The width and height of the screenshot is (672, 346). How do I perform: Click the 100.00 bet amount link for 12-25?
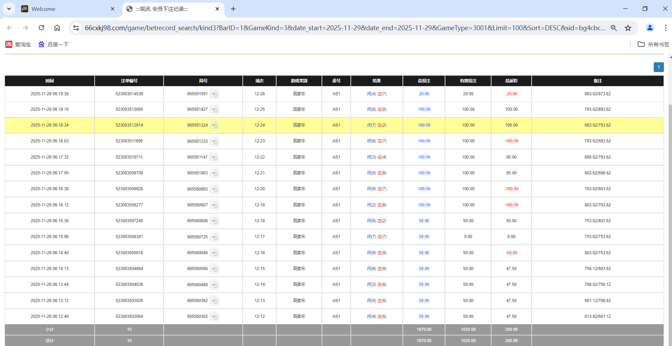(x=424, y=109)
